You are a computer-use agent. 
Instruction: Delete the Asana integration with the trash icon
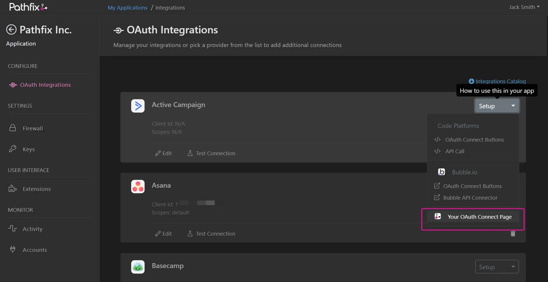coord(513,234)
